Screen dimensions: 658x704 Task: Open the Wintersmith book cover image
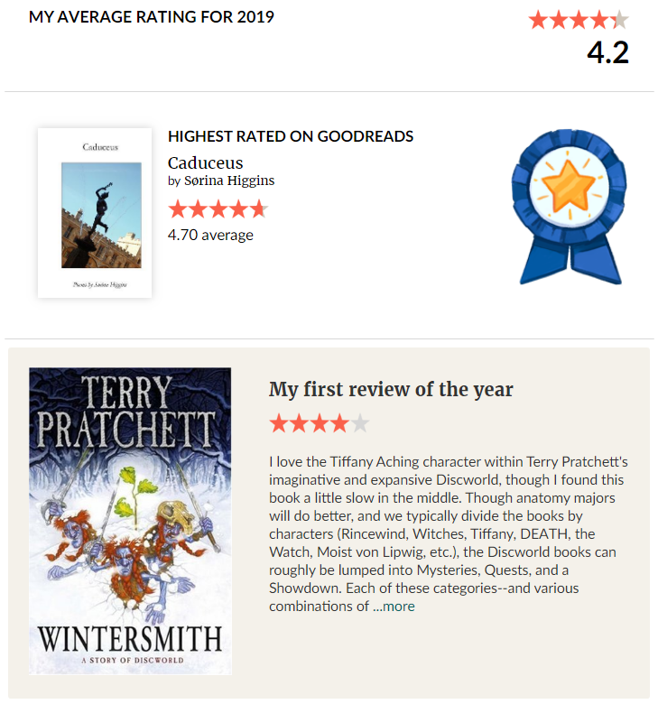click(x=130, y=521)
